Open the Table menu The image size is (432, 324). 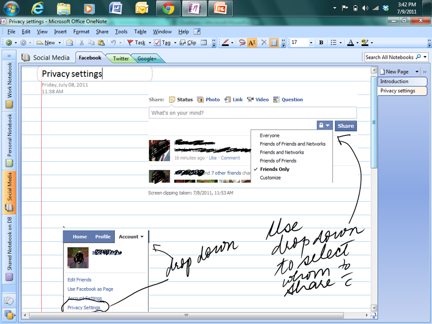pyautogui.click(x=140, y=31)
